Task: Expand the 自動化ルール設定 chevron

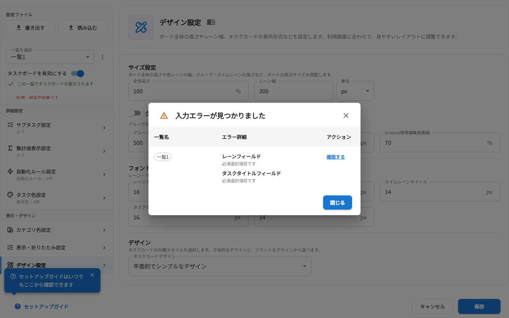Action: (x=104, y=175)
